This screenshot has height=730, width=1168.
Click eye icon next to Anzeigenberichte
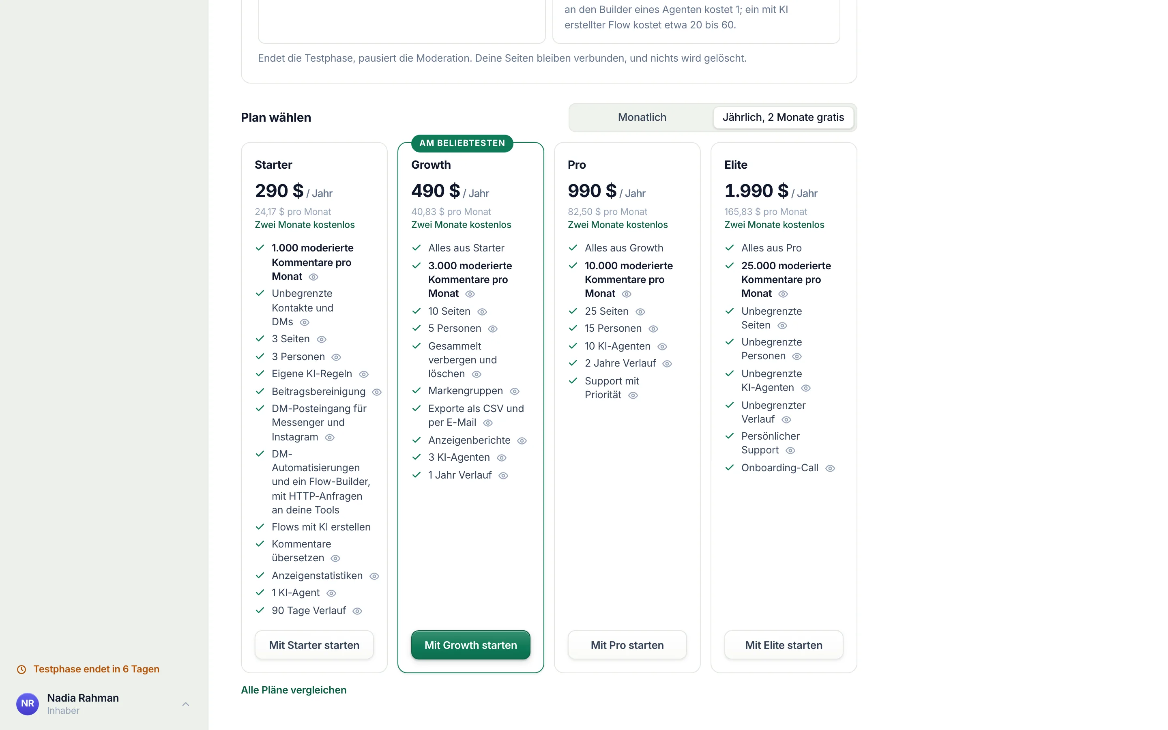click(x=522, y=441)
